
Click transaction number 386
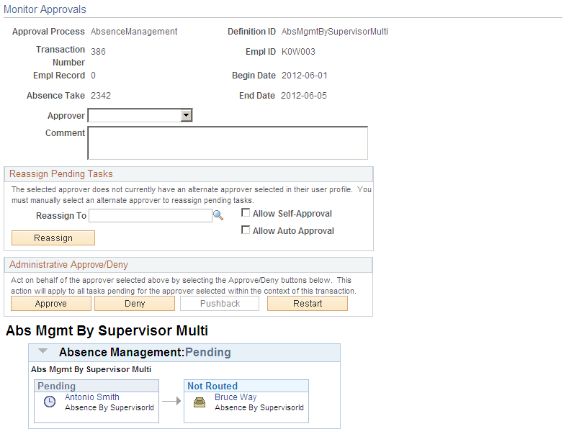98,52
